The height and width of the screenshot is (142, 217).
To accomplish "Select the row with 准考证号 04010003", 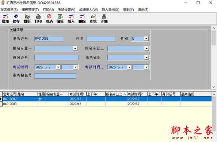I will (106, 104).
